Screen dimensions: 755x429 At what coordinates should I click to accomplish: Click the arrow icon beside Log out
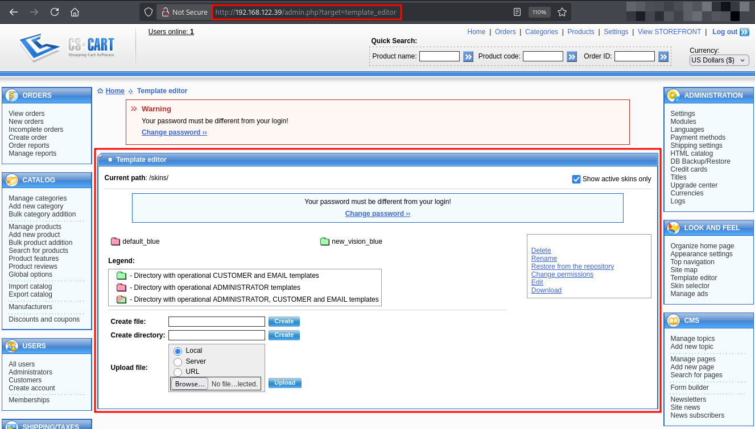click(x=744, y=32)
